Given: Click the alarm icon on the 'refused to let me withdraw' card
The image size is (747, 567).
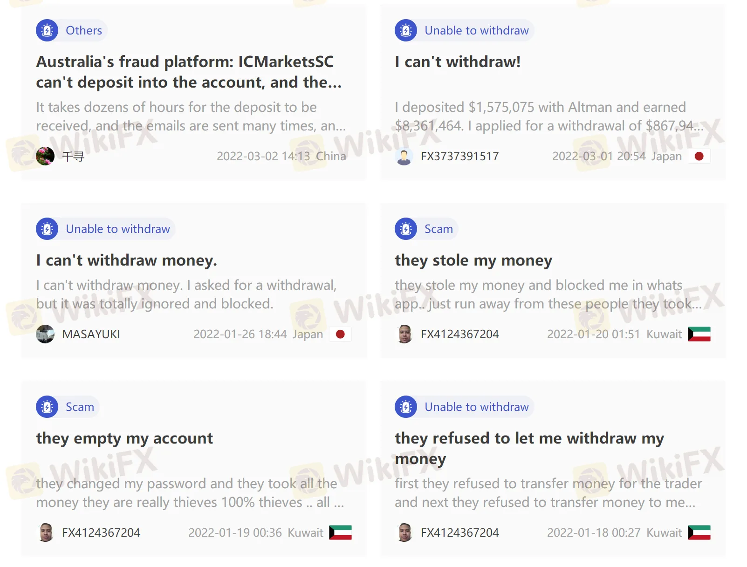Looking at the screenshot, I should click(x=406, y=407).
